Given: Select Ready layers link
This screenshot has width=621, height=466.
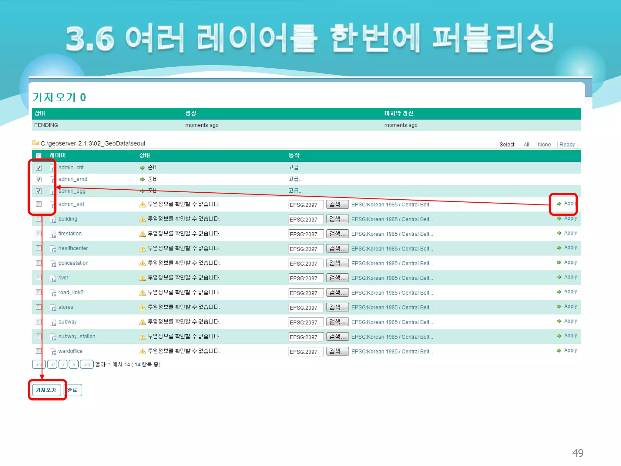Looking at the screenshot, I should (567, 145).
